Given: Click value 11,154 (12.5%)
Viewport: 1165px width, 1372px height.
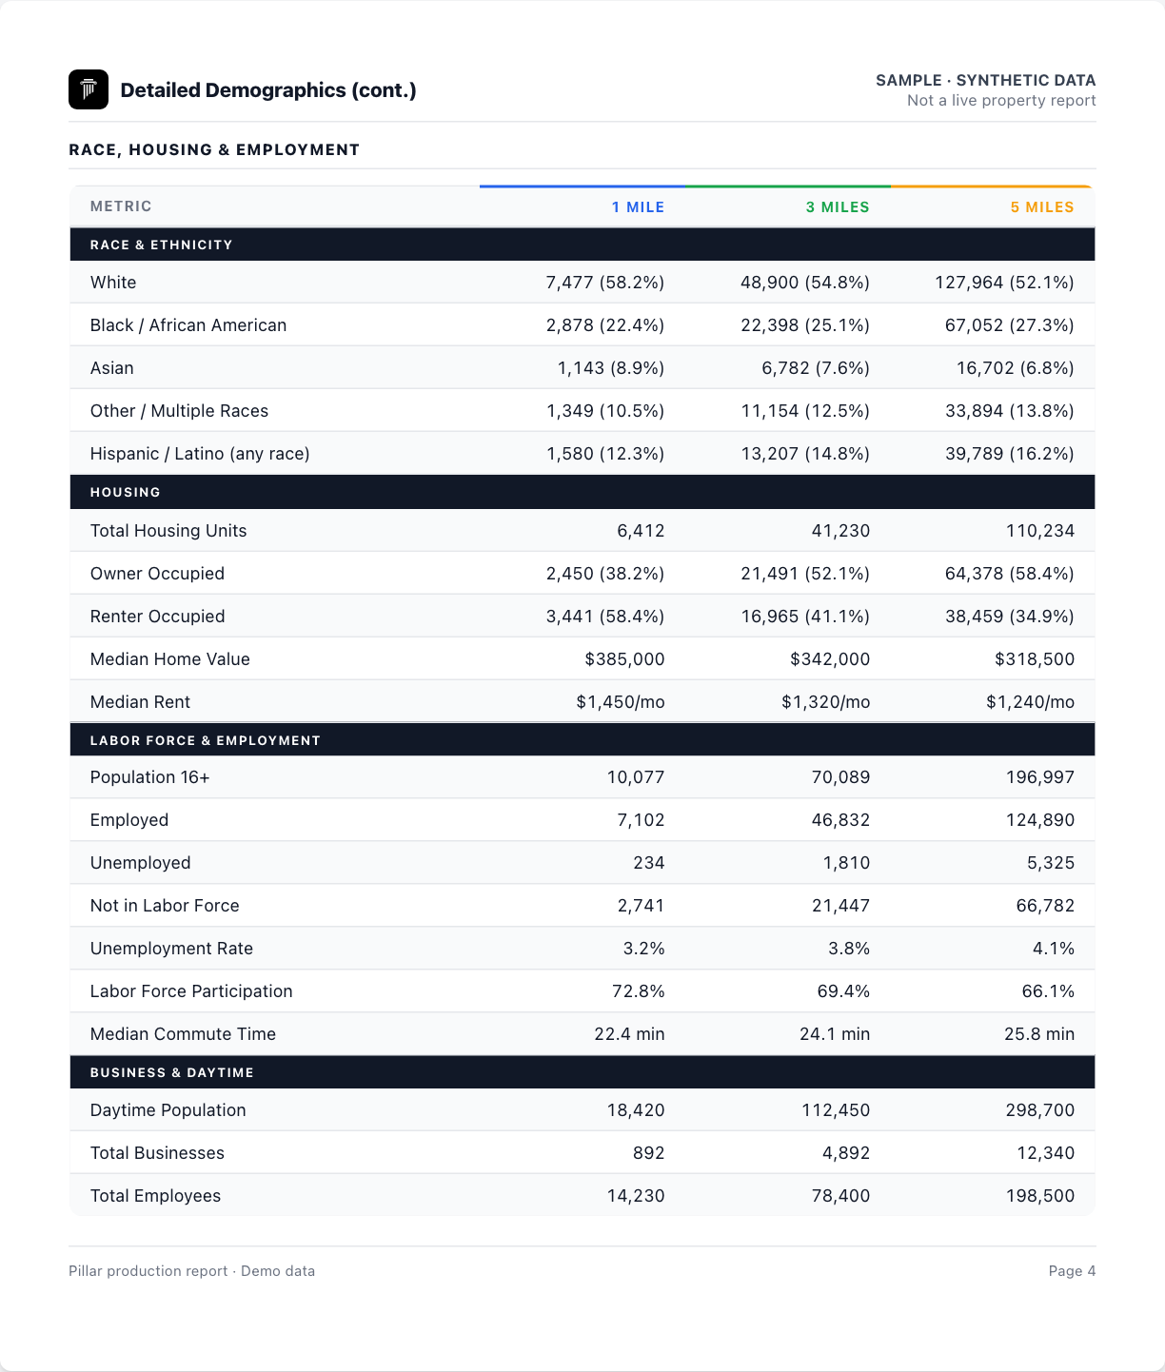Looking at the screenshot, I should tap(805, 411).
